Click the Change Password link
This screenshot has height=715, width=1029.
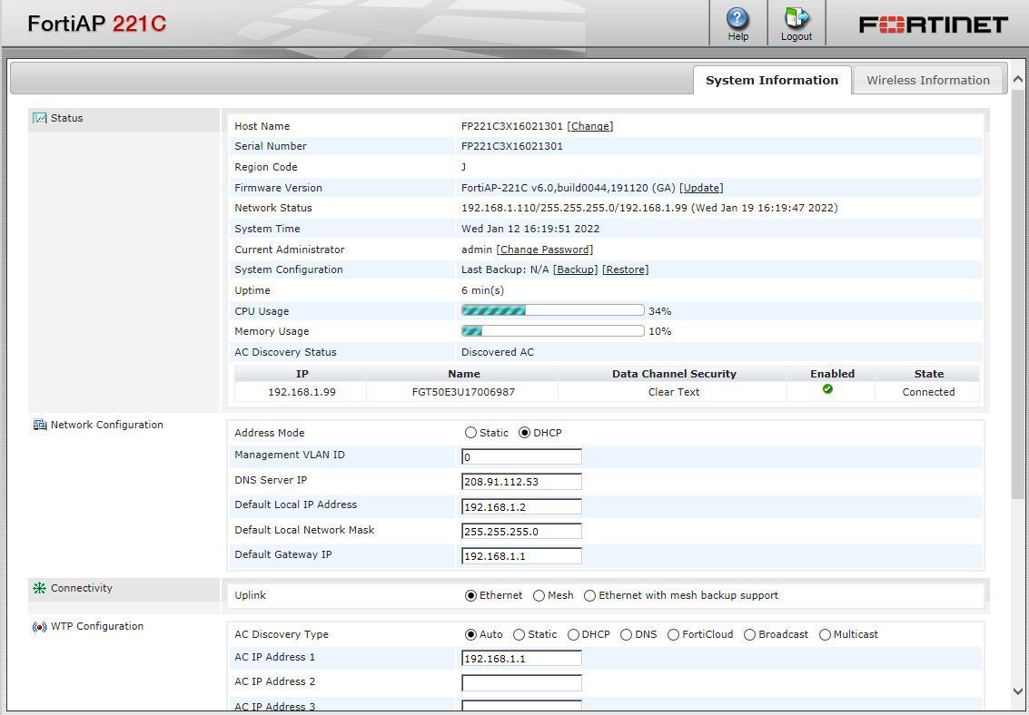(x=544, y=249)
